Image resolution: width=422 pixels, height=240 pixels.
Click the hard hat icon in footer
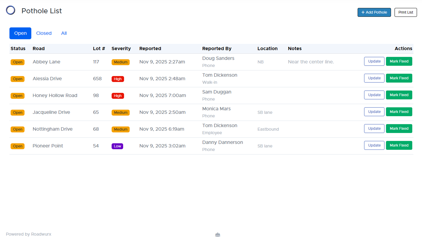coord(218,235)
